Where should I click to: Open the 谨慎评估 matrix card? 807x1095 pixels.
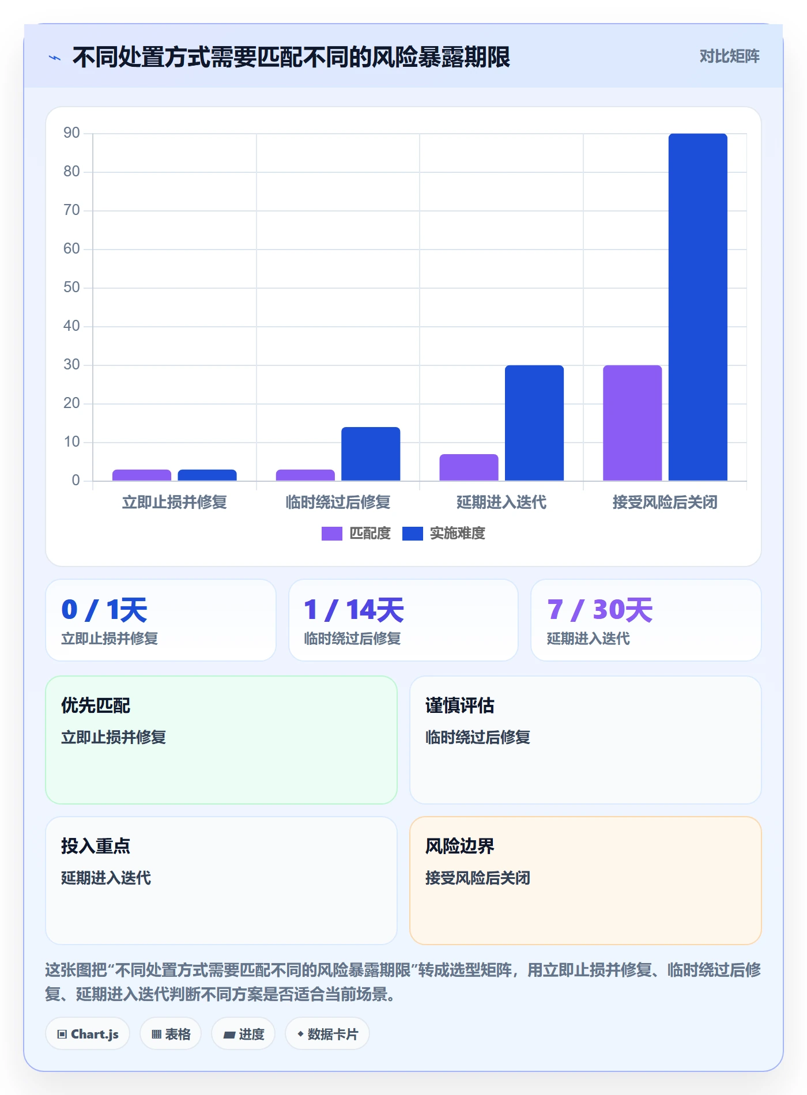tap(586, 740)
